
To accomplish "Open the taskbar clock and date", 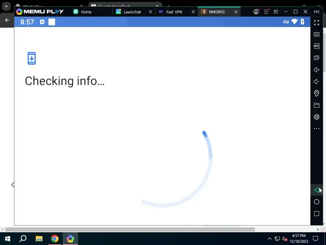I will (299, 239).
